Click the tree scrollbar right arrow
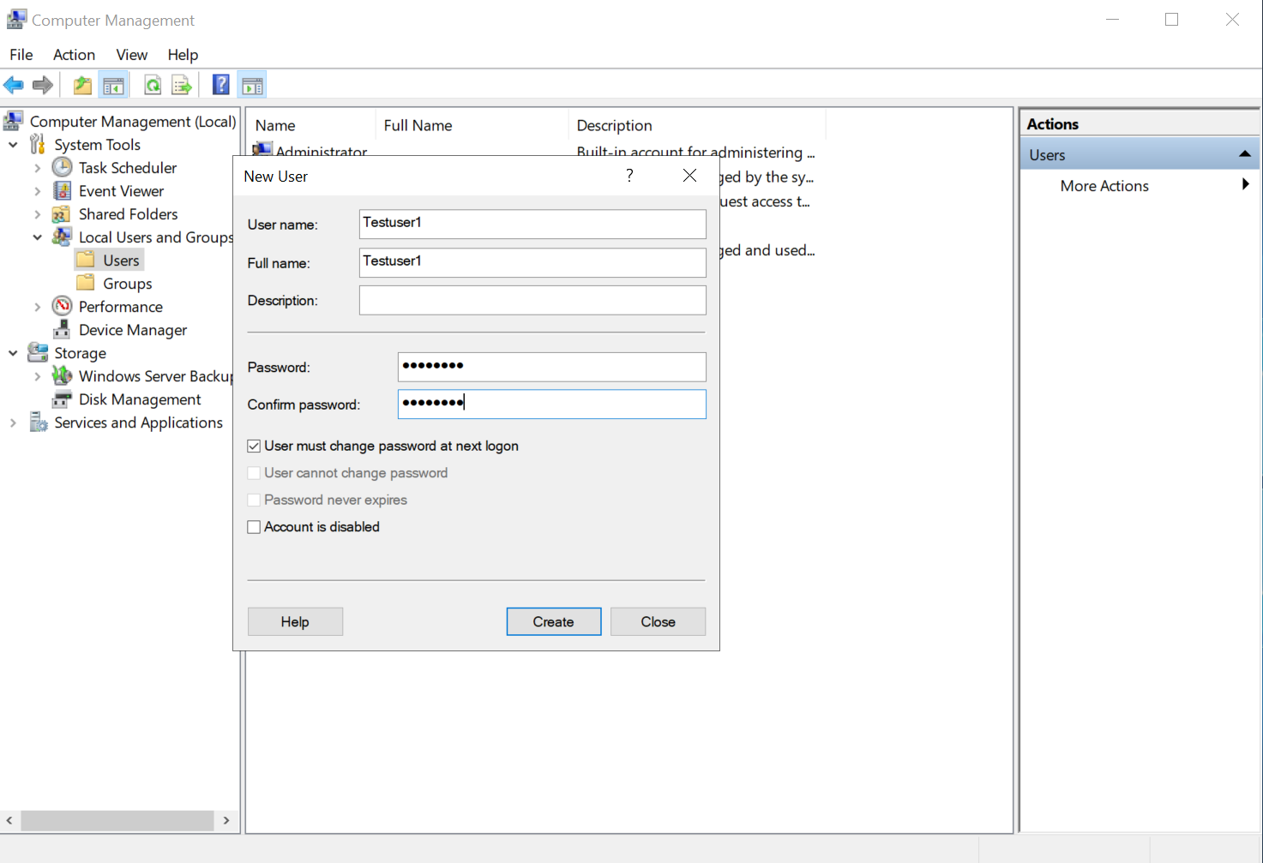The image size is (1263, 863). pos(226,820)
